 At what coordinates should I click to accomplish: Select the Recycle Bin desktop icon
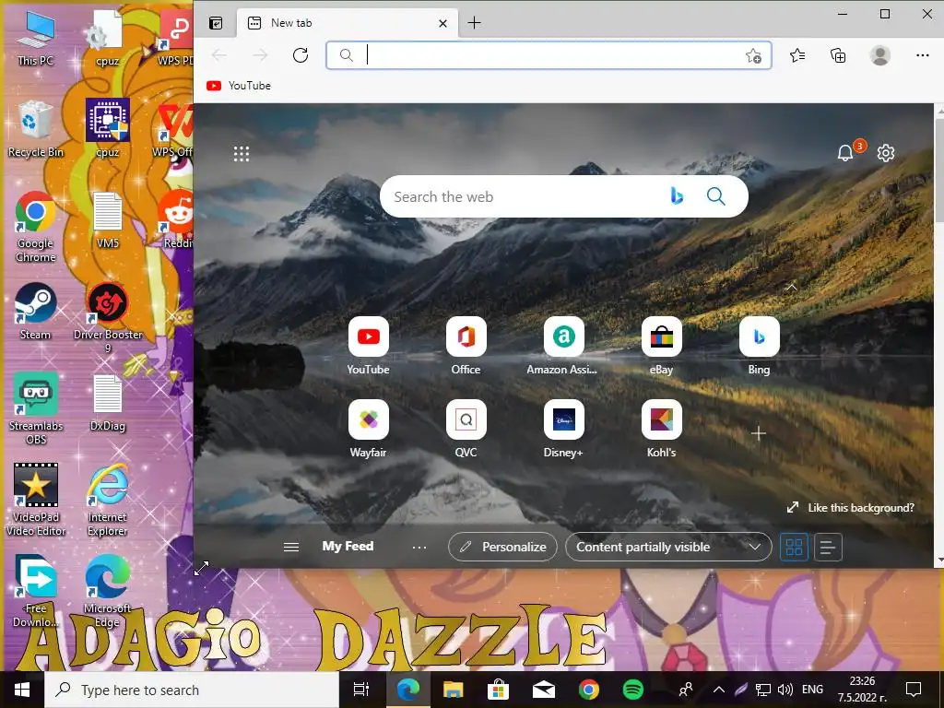click(36, 130)
